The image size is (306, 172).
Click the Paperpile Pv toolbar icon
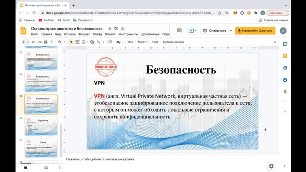point(119,42)
